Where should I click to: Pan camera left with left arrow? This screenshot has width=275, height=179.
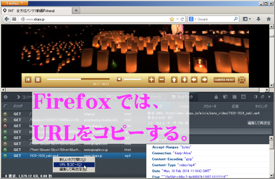pos(194,80)
